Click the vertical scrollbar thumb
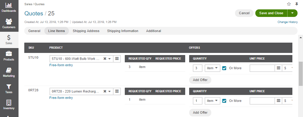This screenshot has height=117, width=303. pyautogui.click(x=301, y=74)
